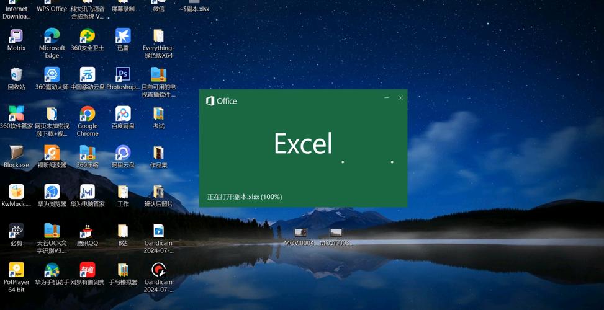The height and width of the screenshot is (310, 604).
Task: Launch the 必剪 desktop shortcut
Action: (x=16, y=234)
